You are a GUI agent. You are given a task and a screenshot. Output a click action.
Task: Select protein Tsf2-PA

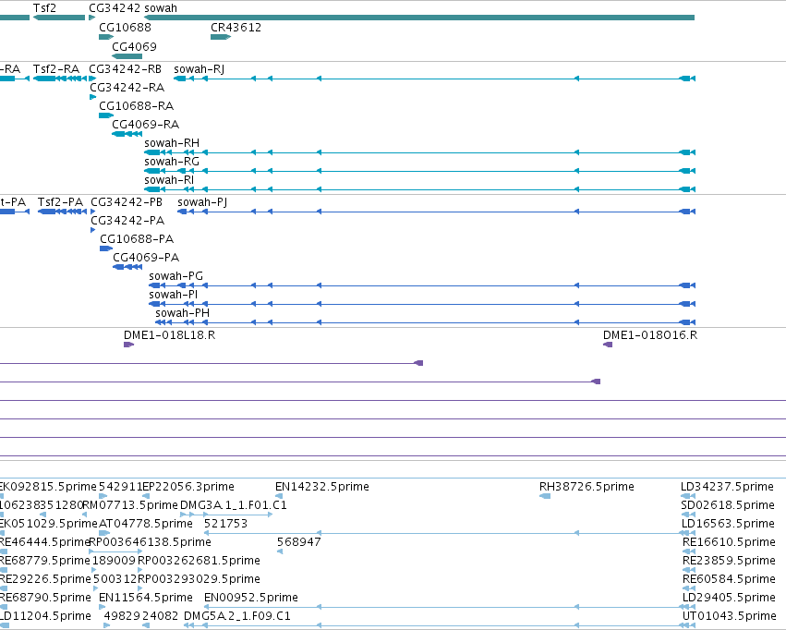pos(63,212)
